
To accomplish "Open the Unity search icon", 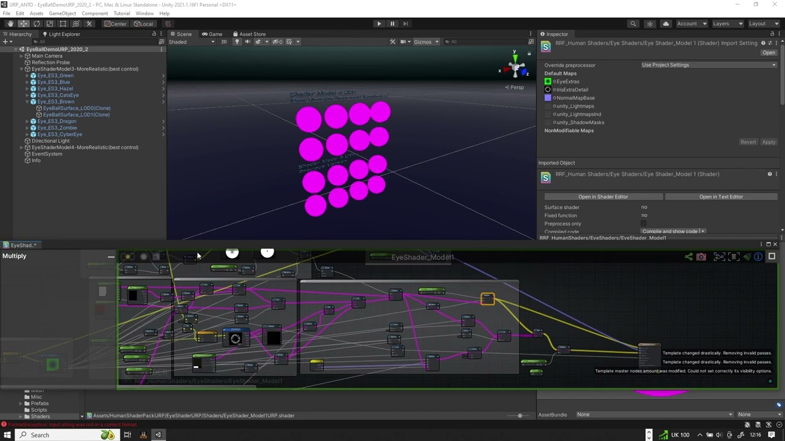I will click(633, 24).
